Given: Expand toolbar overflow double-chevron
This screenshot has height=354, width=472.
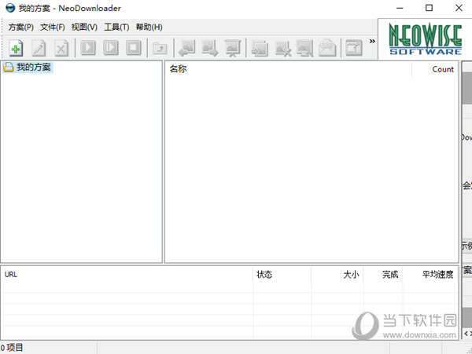Looking at the screenshot, I should tap(372, 41).
